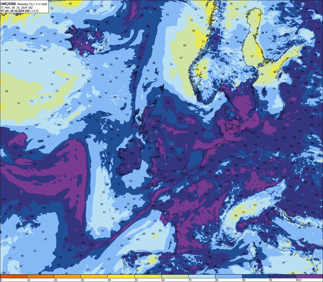Click the humidity value 36 over Norway
Screen dimensions: 323x282
click(x=197, y=70)
